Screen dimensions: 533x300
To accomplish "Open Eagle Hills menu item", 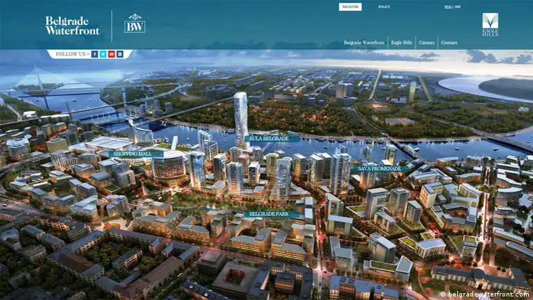I will 401,43.
